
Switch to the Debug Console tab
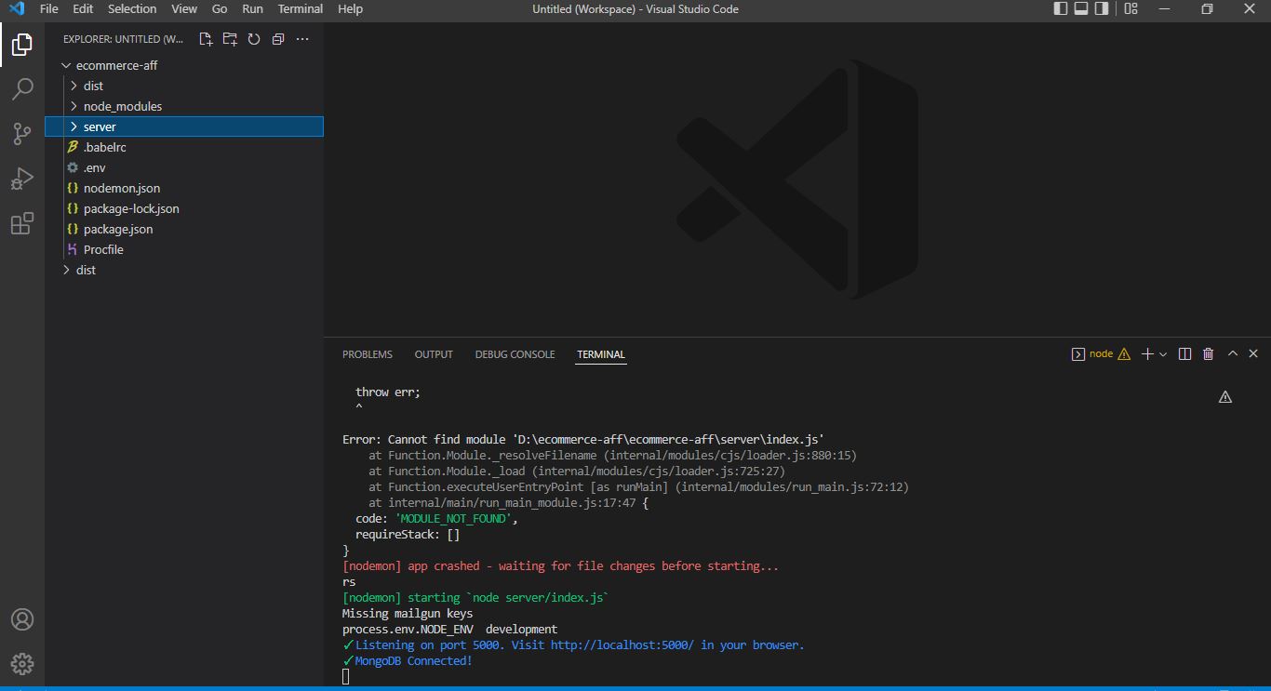(515, 354)
